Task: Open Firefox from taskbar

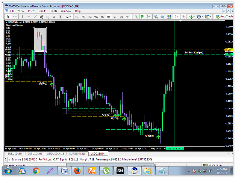Action: (x=77, y=171)
